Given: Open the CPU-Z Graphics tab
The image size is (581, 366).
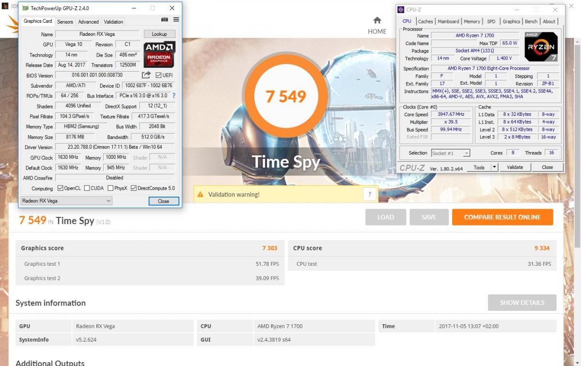Looking at the screenshot, I should click(x=511, y=21).
